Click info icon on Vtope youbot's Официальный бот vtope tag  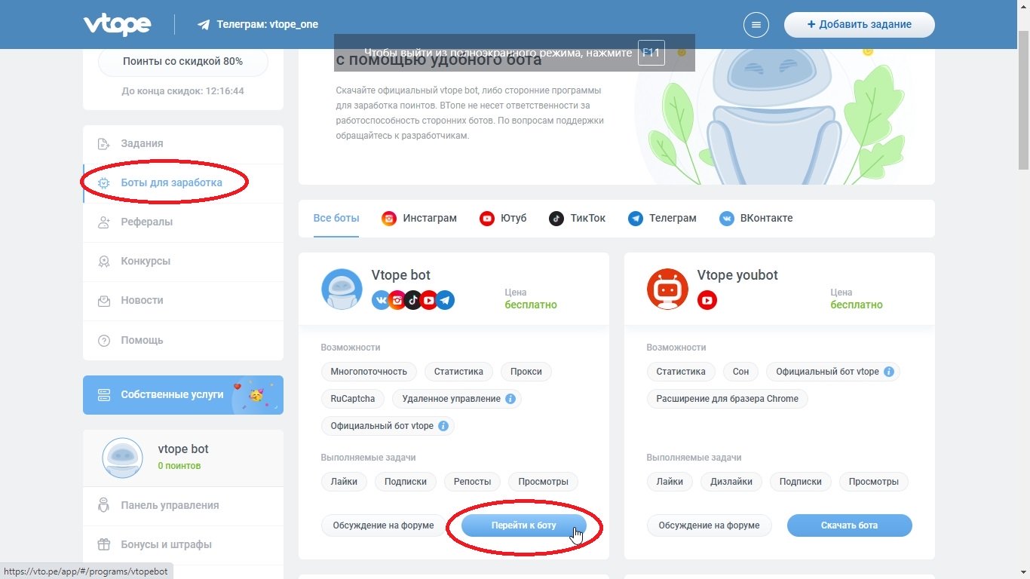click(x=889, y=372)
